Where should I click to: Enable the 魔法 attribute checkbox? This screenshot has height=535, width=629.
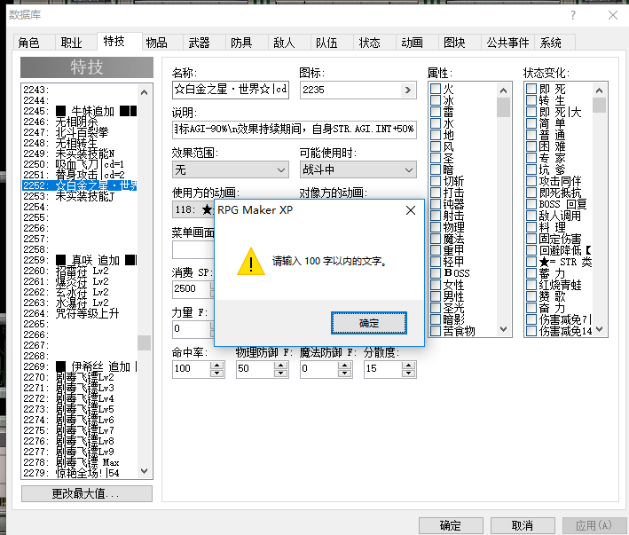coord(436,239)
